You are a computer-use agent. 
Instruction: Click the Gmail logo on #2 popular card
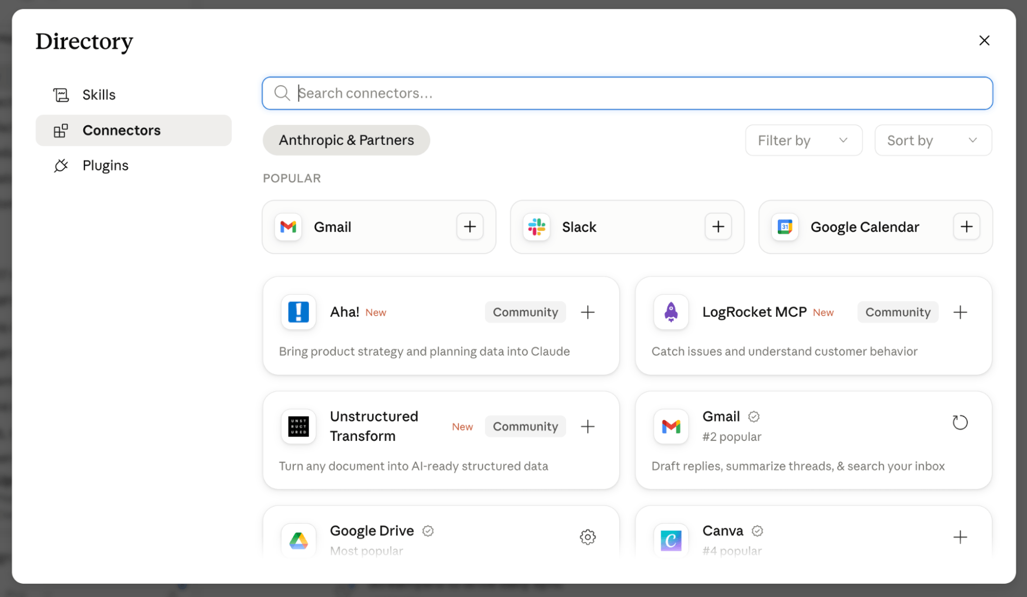click(x=671, y=426)
